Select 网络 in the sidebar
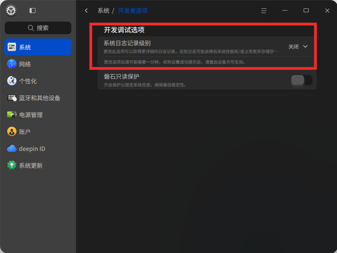Image resolution: width=337 pixels, height=253 pixels. pos(38,64)
